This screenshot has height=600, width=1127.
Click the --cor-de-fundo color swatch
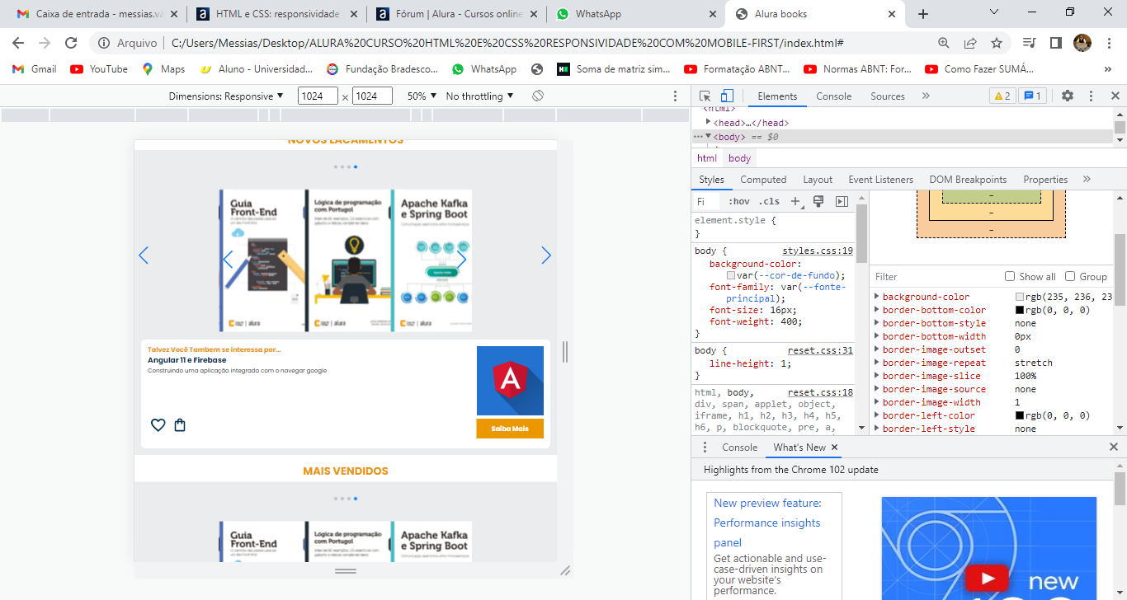coord(731,275)
